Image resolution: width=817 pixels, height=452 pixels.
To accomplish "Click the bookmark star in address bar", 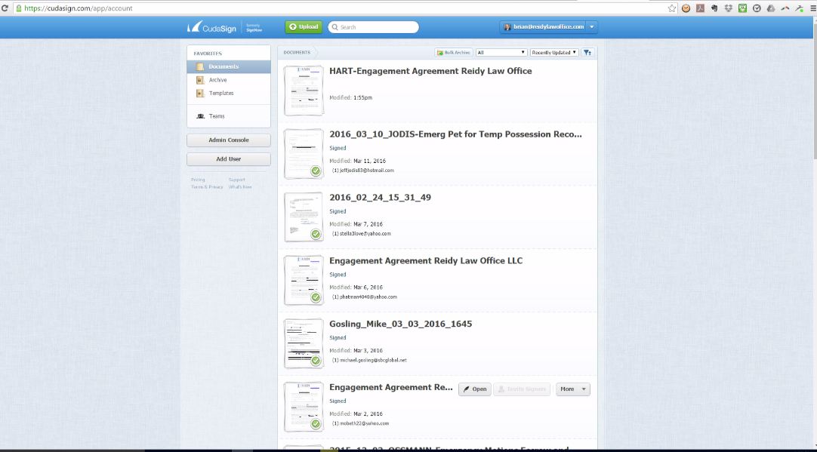I will [x=672, y=8].
